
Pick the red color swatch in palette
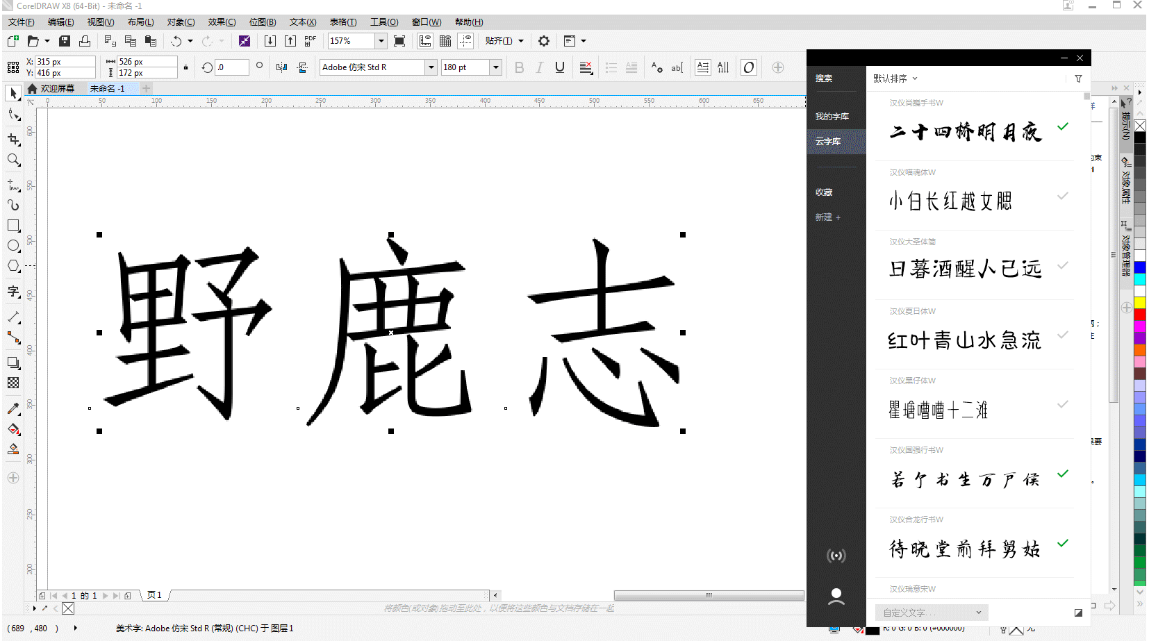[x=1140, y=315]
